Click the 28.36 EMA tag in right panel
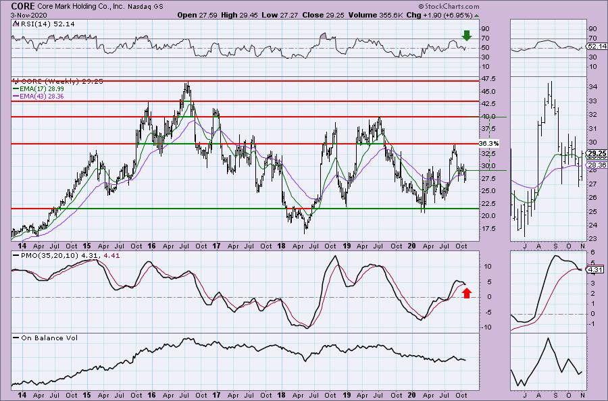Viewport: 608px width, 401px height. pos(597,165)
